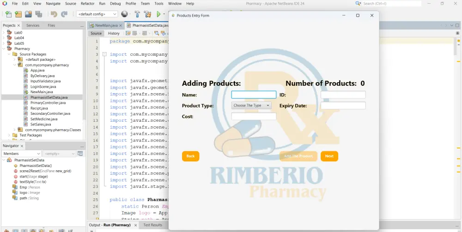The width and height of the screenshot is (462, 232).
Task: Click the ID input field
Action: click(343, 95)
